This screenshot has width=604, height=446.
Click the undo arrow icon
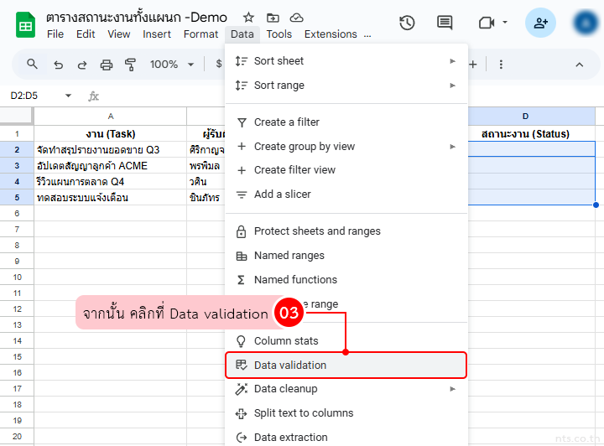coord(58,65)
